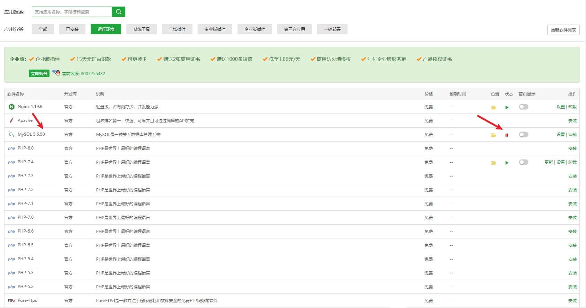Viewport: 586px width, 308px height.
Task: Click the 更新软件列表 button
Action: point(564,30)
